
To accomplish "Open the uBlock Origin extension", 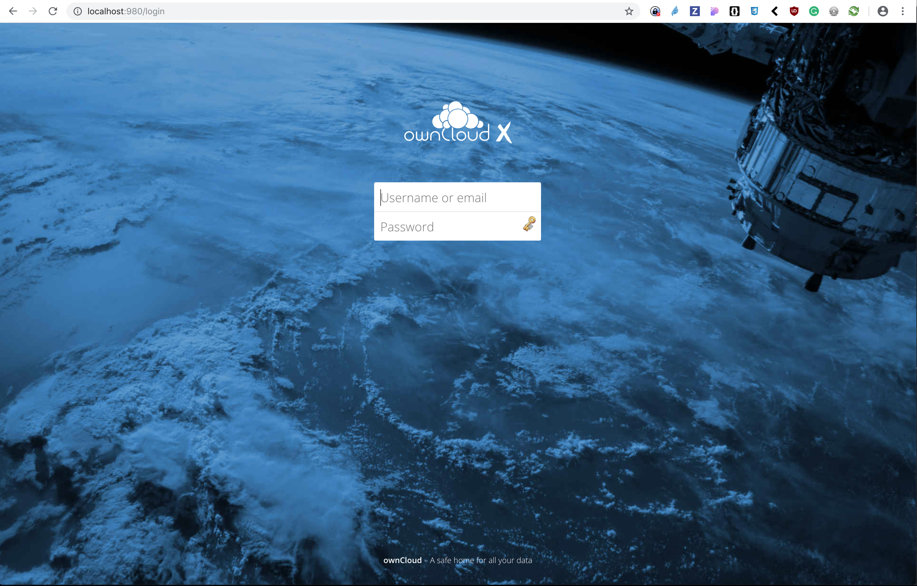I will 793,11.
